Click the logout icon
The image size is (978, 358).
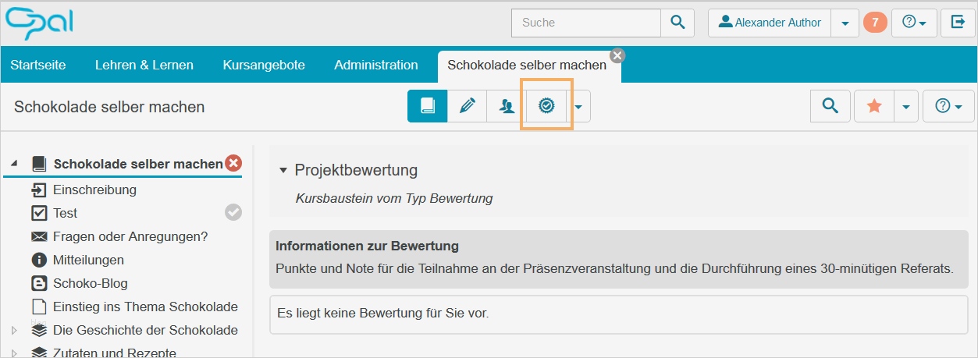pyautogui.click(x=958, y=23)
